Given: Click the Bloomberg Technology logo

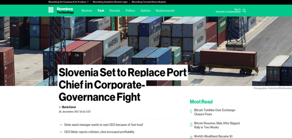Looking at the screenshot, I should point(65,11).
